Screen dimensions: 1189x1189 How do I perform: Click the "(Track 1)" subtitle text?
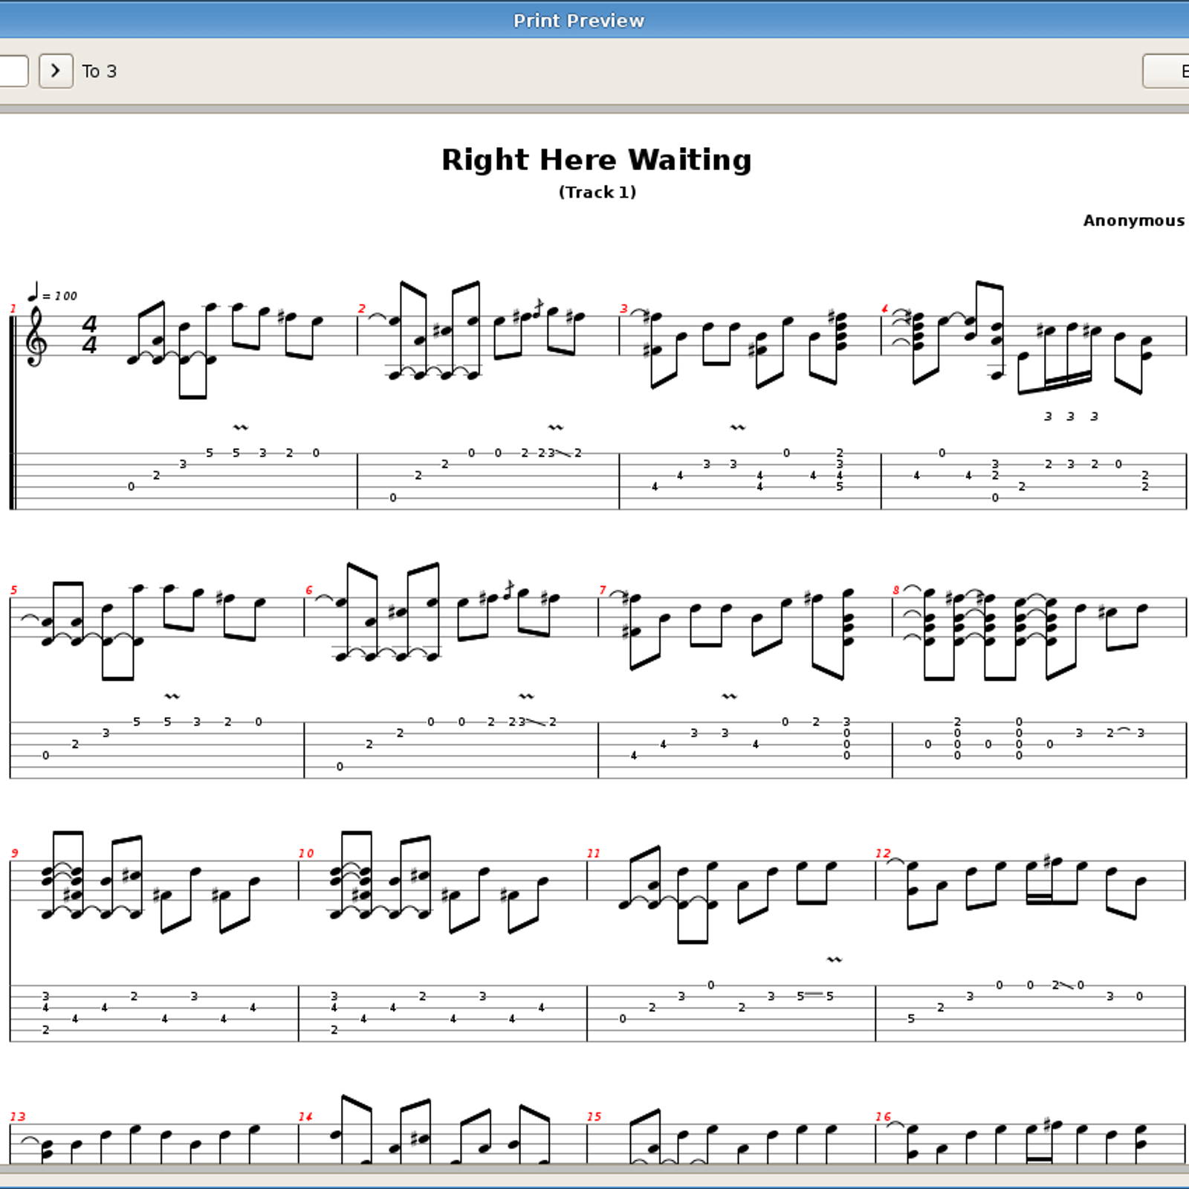597,192
